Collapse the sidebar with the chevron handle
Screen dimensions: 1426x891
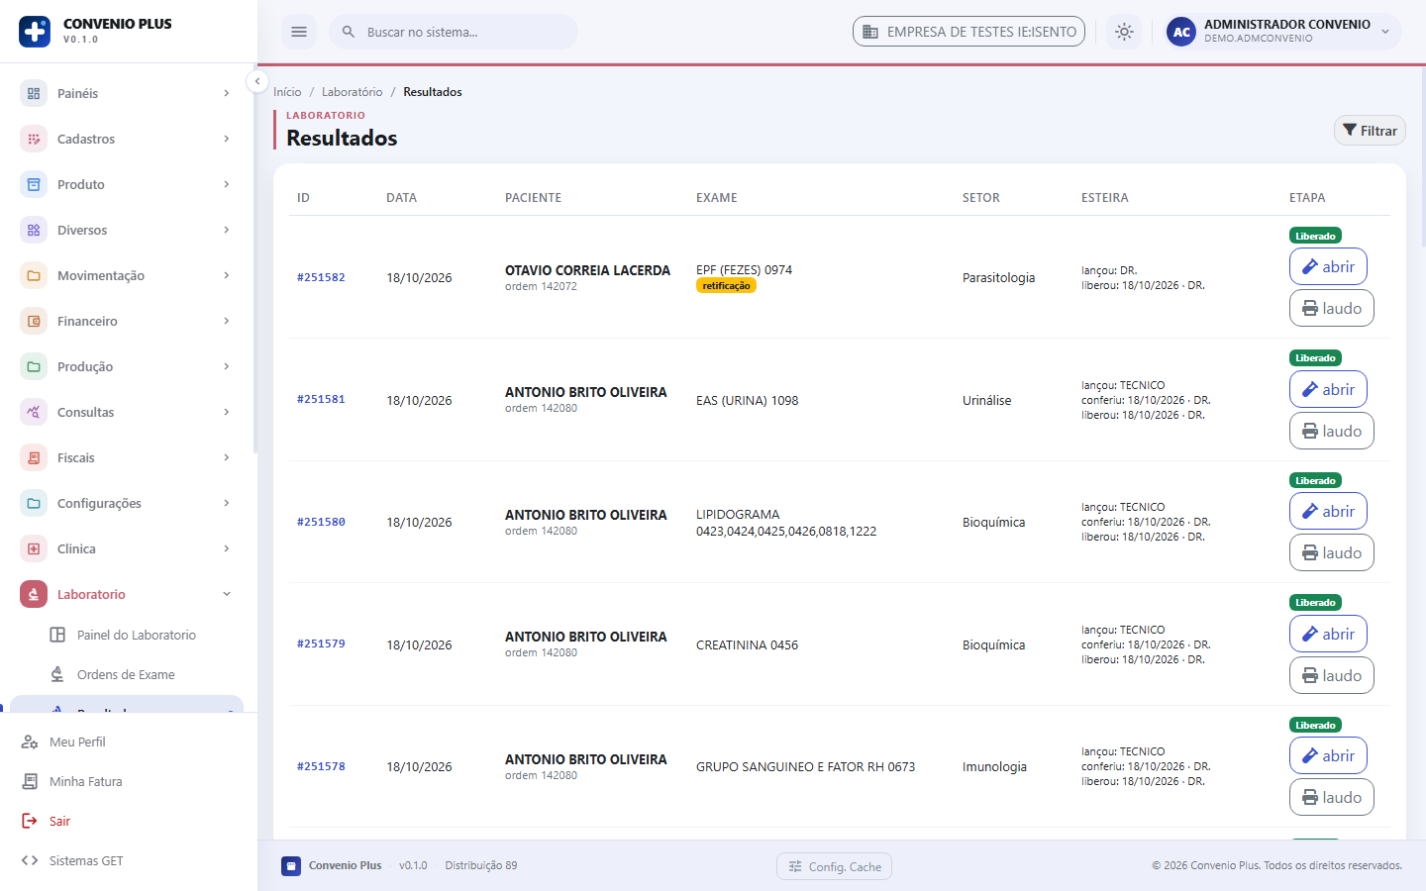pos(257,81)
